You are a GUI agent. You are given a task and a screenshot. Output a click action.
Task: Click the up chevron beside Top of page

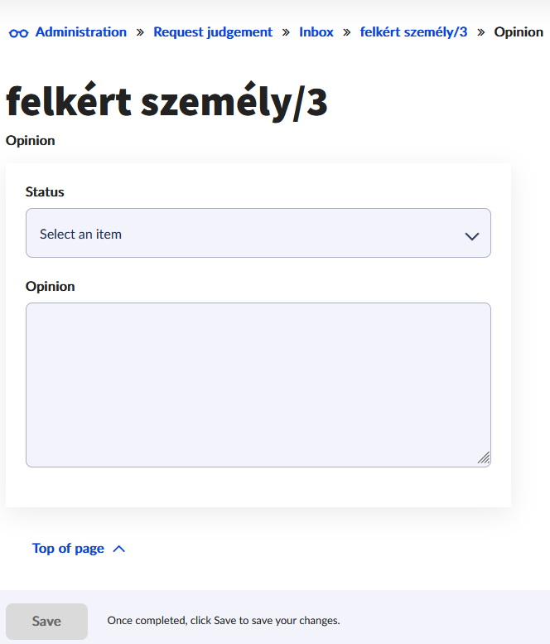[118, 549]
